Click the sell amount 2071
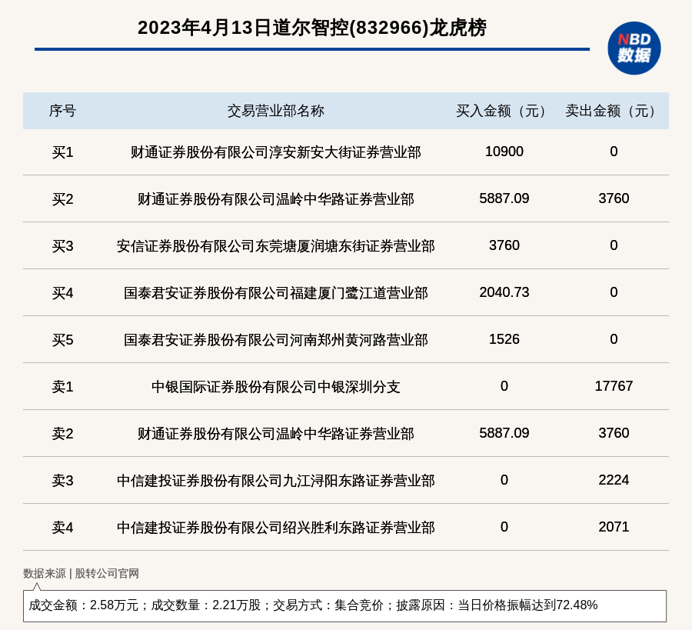The height and width of the screenshot is (630, 692). point(614,526)
